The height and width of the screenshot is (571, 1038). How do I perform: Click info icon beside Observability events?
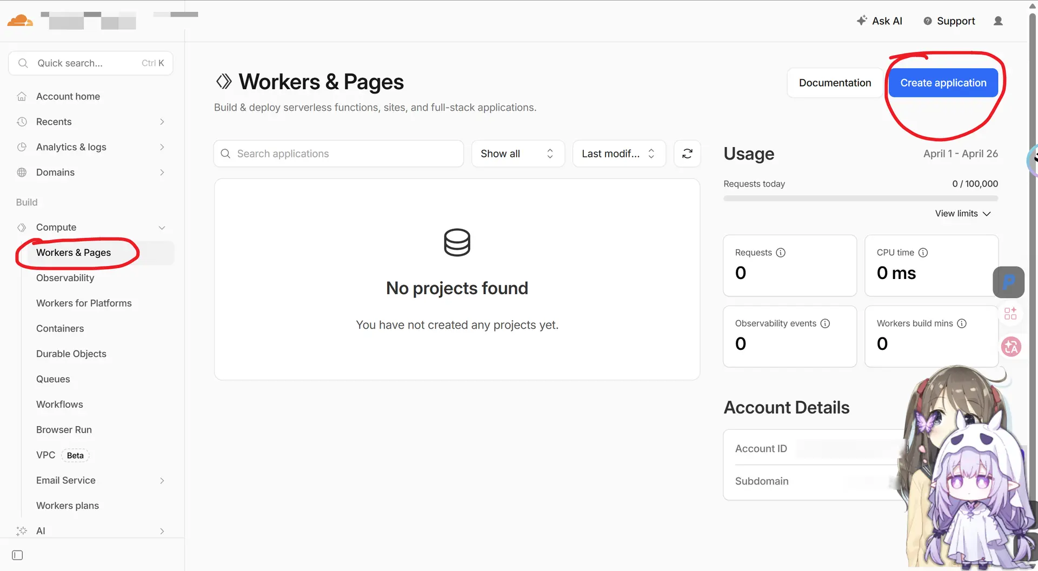pos(825,323)
